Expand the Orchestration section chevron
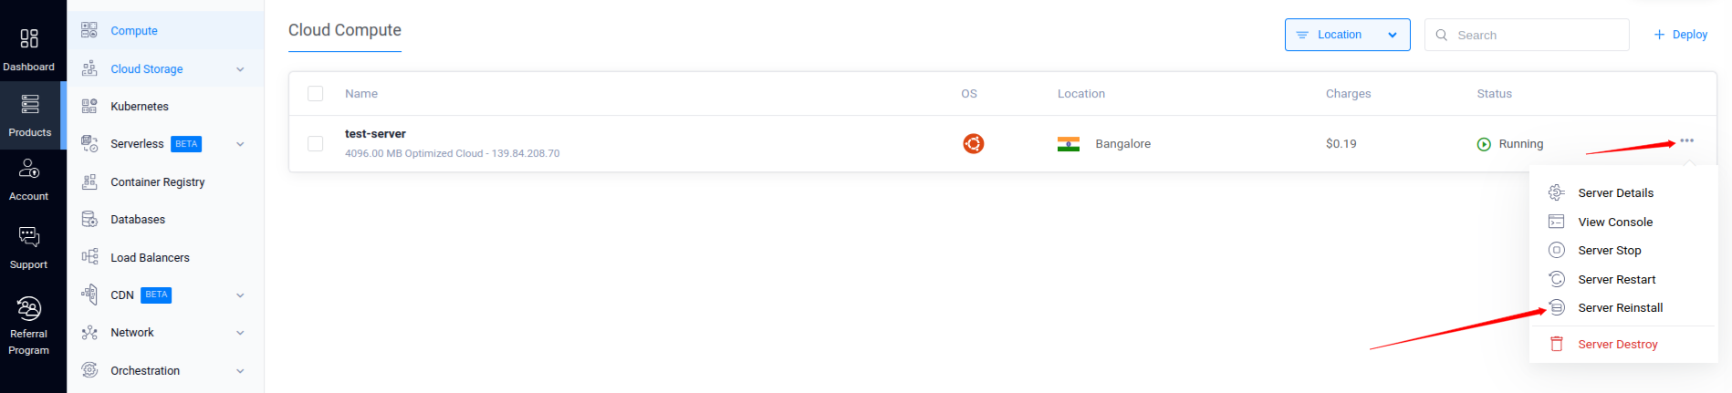Screen dimensions: 1732x393 [x=240, y=371]
